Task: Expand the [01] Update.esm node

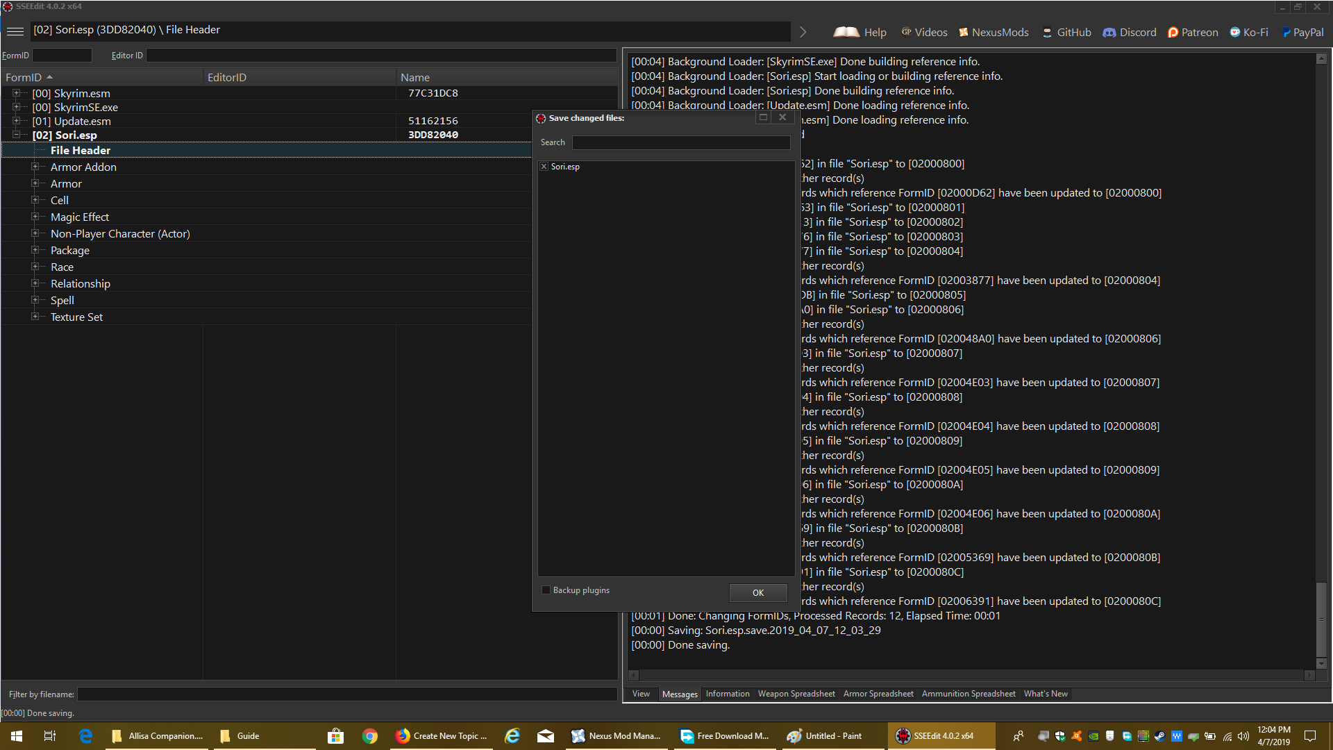Action: (x=16, y=120)
